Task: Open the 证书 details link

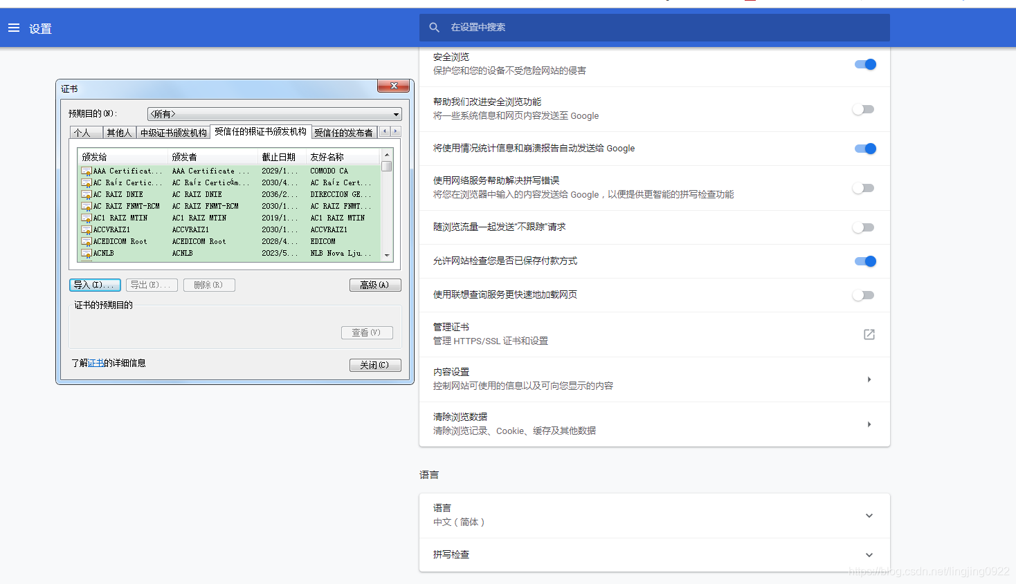Action: coord(96,363)
